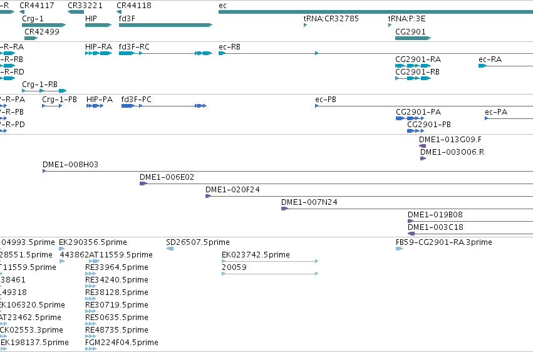This screenshot has width=533, height=352.
Task: Select the CG2901-PA protein glyph
Action: coord(410,118)
